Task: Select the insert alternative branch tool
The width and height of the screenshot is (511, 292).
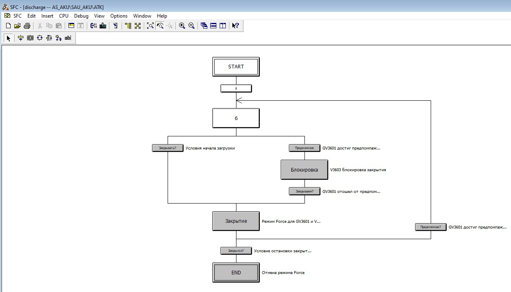Action: [40, 38]
